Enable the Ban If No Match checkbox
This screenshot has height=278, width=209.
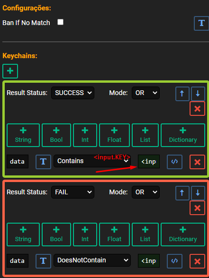click(61, 22)
